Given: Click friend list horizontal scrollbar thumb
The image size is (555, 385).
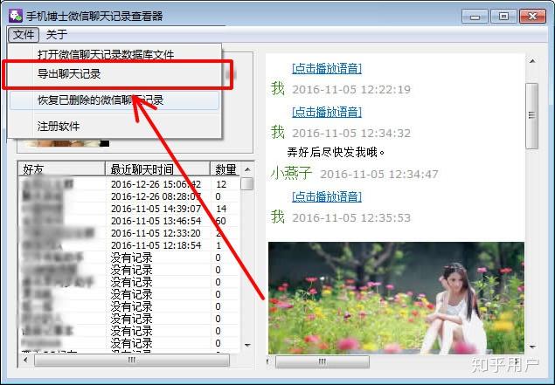Looking at the screenshot, I should pyautogui.click(x=132, y=361).
